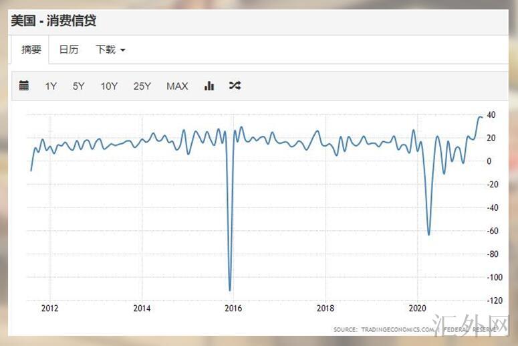
Task: Expand the 下载 dropdown menu
Action: pos(110,50)
